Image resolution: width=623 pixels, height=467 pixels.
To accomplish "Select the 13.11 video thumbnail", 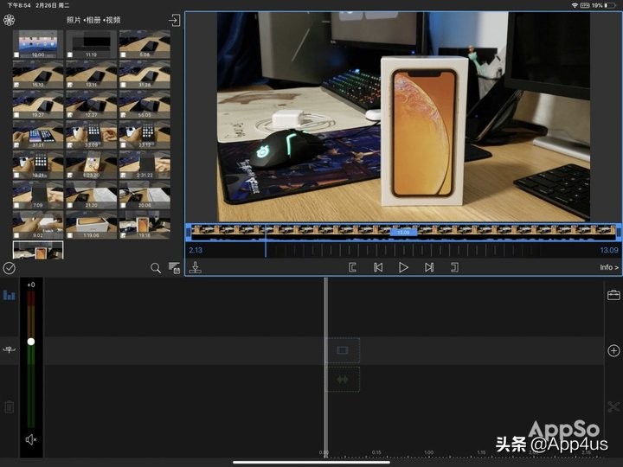I will tap(92, 74).
